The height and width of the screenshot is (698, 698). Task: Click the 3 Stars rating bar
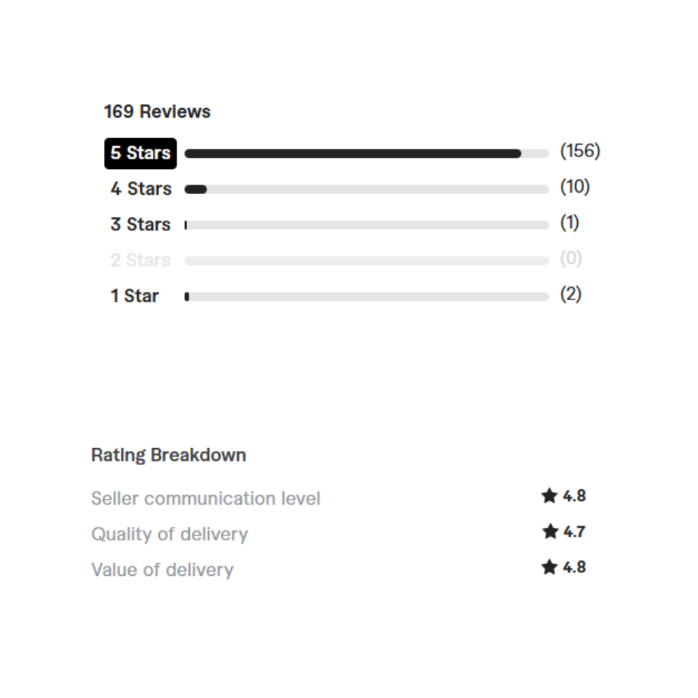[366, 225]
